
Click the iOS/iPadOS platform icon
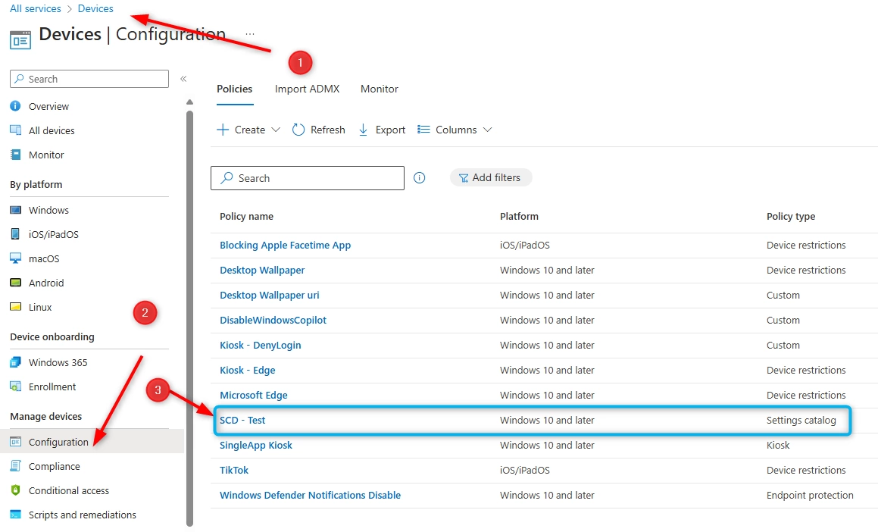(x=16, y=234)
